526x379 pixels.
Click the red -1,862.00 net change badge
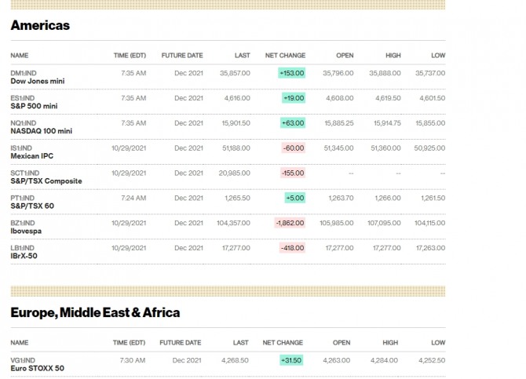290,223
